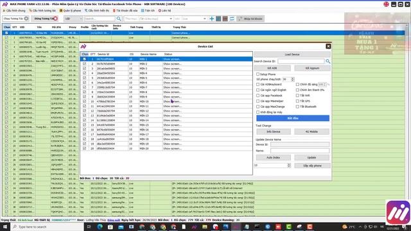Open the UID search-type dropdown
Viewport: 411px width, 231px height.
pyautogui.click(x=73, y=19)
